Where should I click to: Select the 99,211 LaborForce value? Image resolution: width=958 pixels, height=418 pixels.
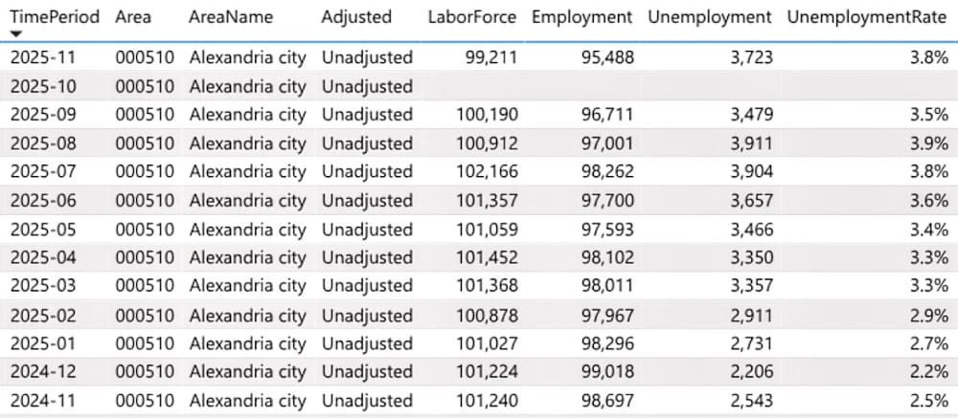coord(490,57)
